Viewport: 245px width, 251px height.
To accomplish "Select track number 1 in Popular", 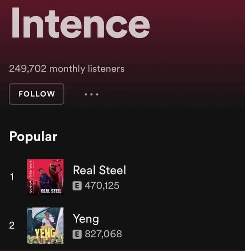I will point(12,177).
